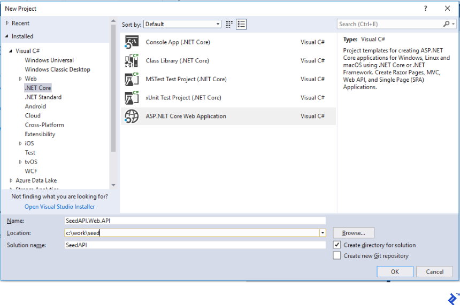Select the Cross-Platform category
The height and width of the screenshot is (305, 460).
pyautogui.click(x=44, y=125)
